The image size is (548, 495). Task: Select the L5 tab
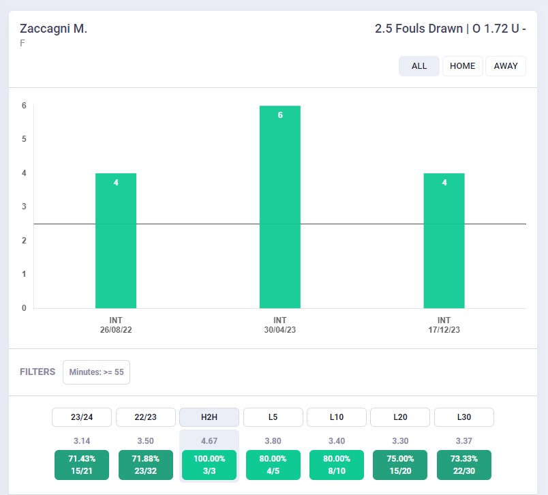pos(273,417)
